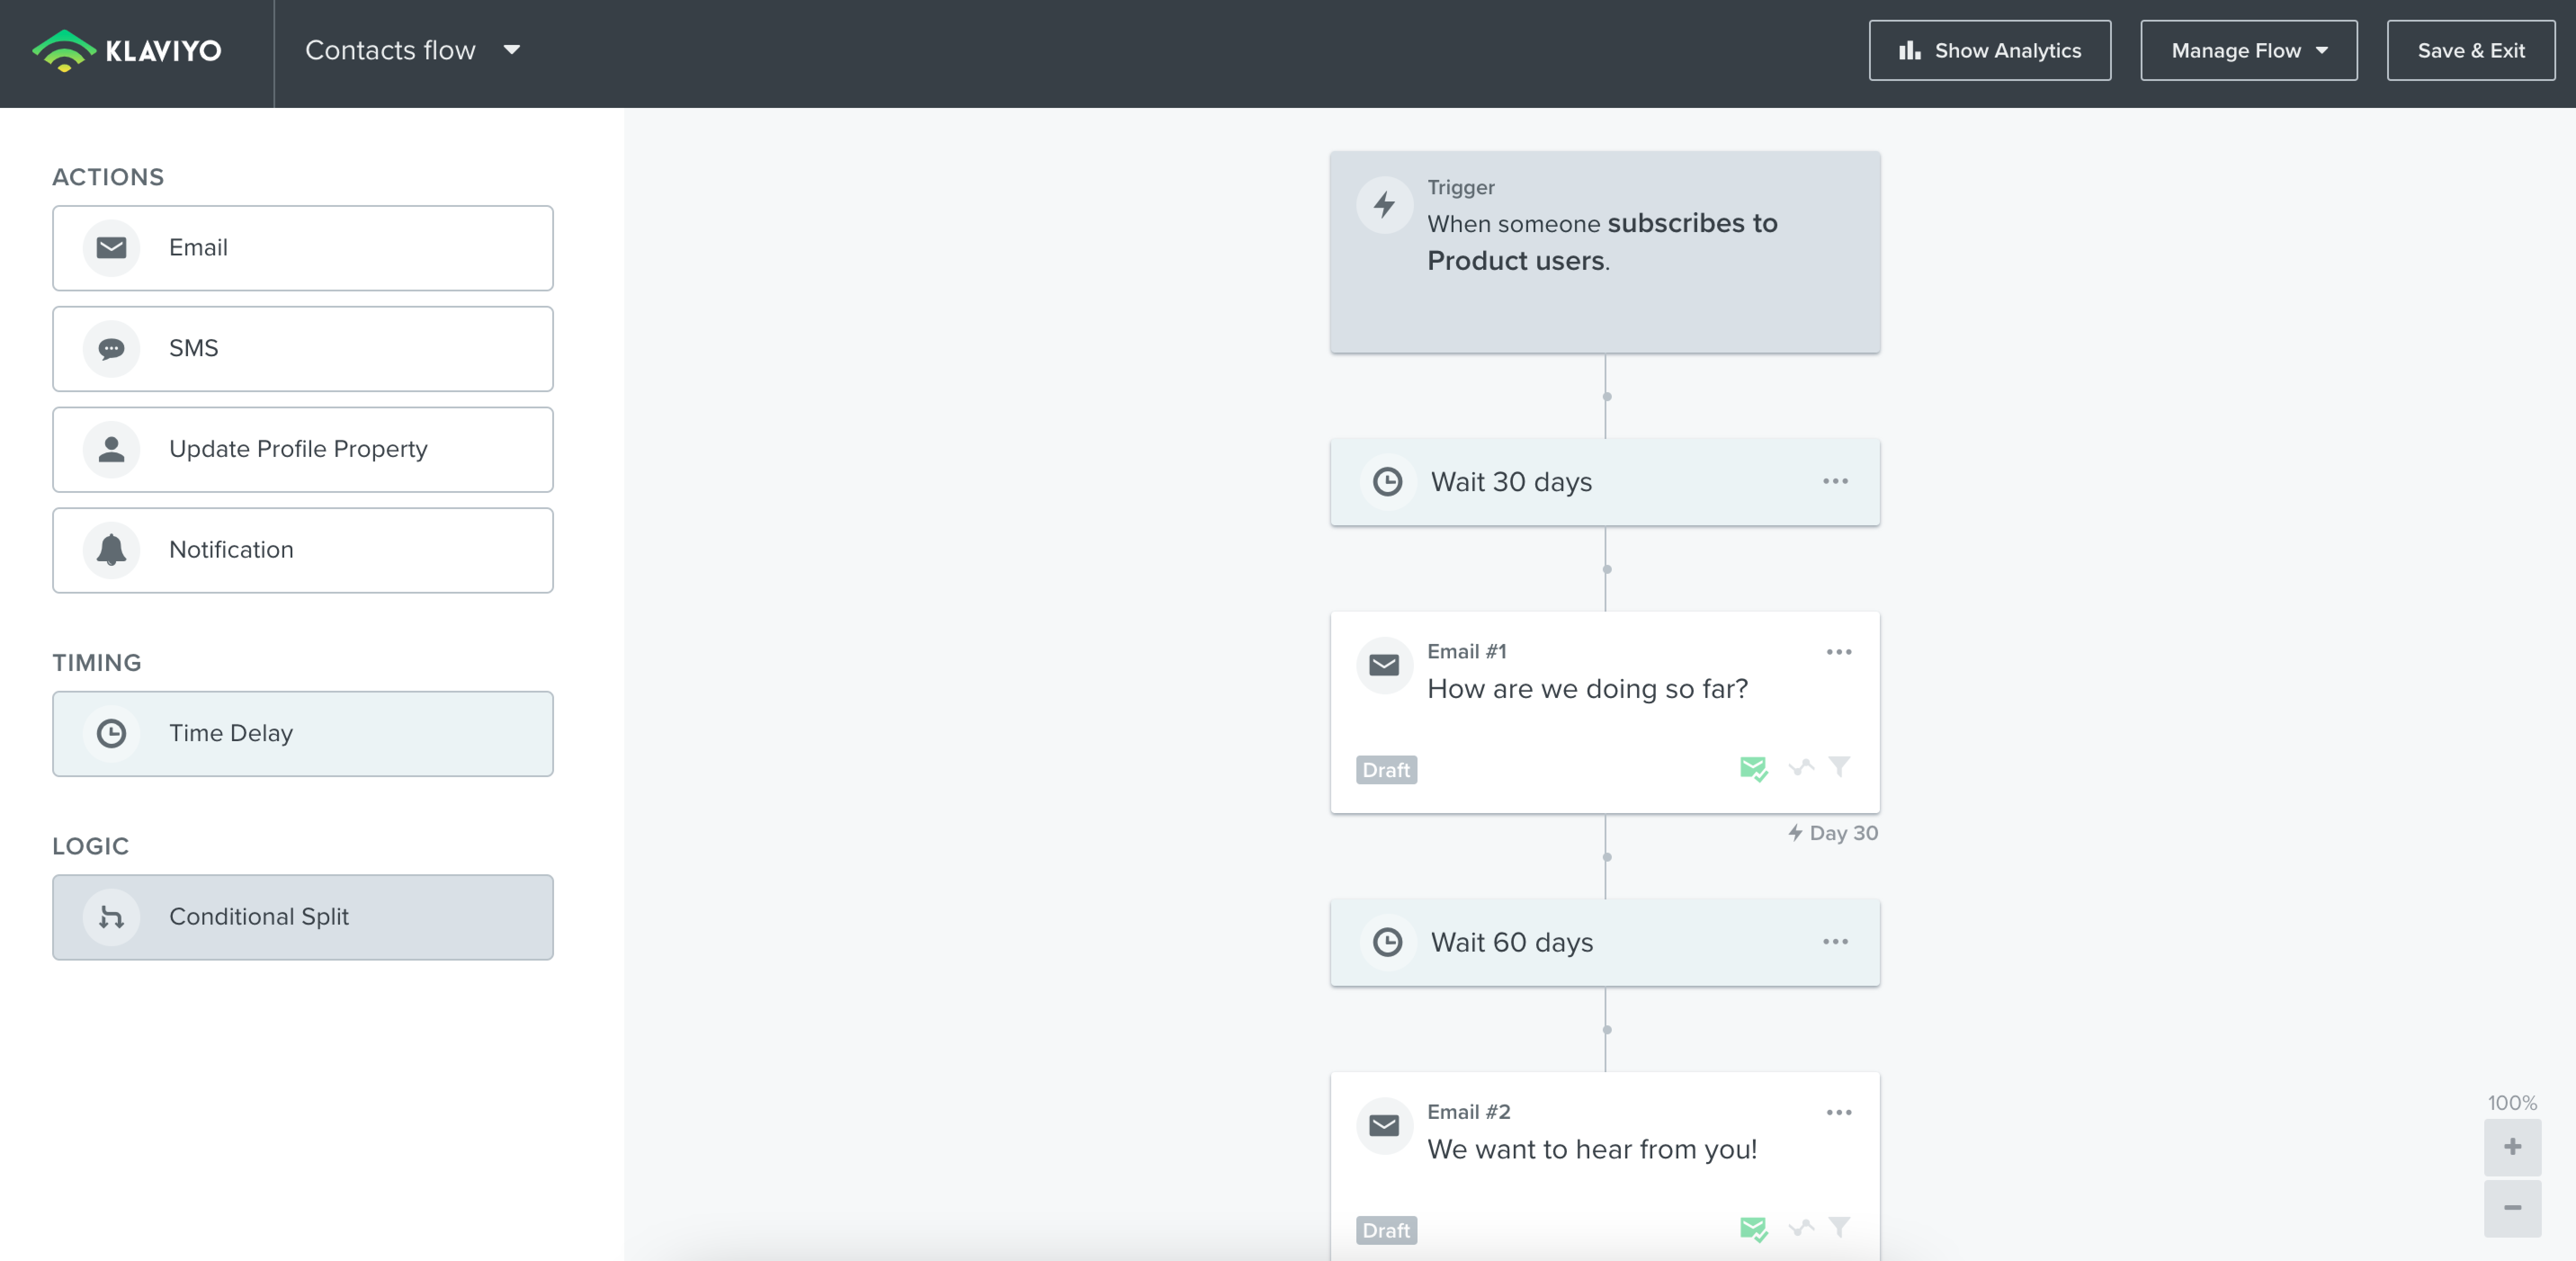Screen dimensions: 2576x1261
Task: Click the Email #1 filter funnel icon
Action: click(1839, 767)
